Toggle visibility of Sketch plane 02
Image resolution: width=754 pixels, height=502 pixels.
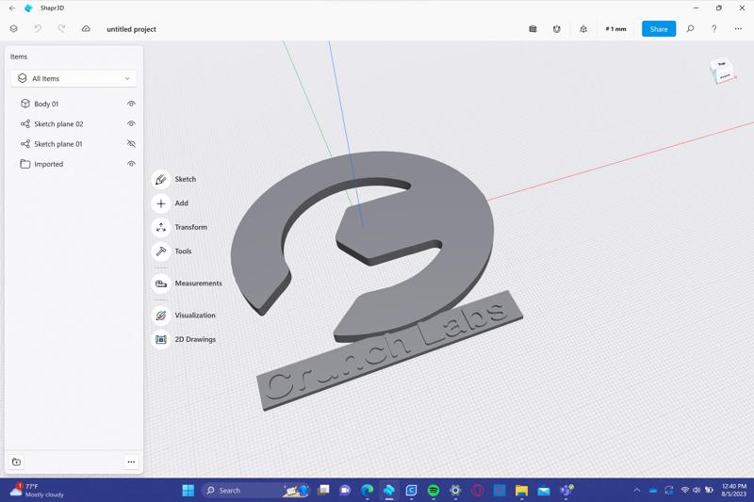point(131,124)
